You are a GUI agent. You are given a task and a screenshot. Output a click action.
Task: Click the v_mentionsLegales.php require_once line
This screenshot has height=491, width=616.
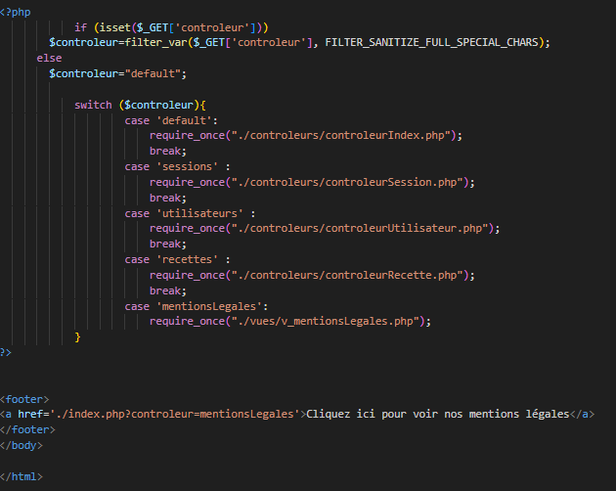tap(290, 322)
